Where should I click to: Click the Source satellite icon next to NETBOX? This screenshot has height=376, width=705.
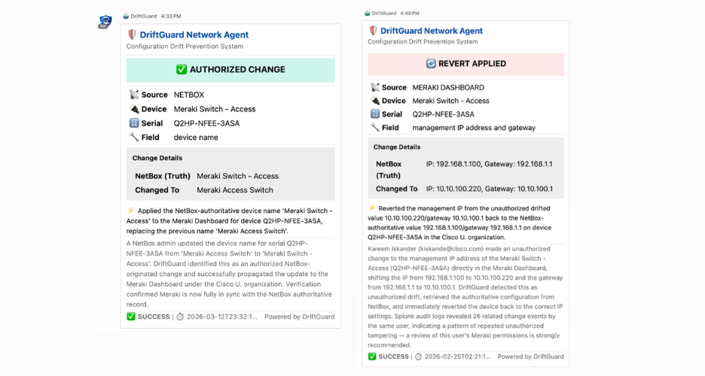tap(134, 95)
